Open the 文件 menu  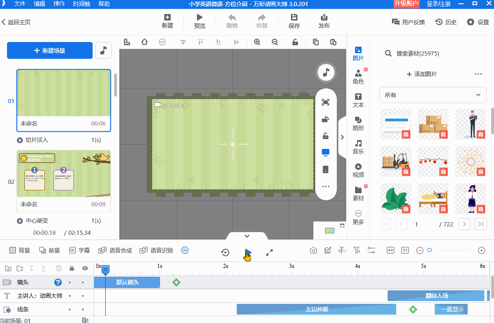click(20, 4)
